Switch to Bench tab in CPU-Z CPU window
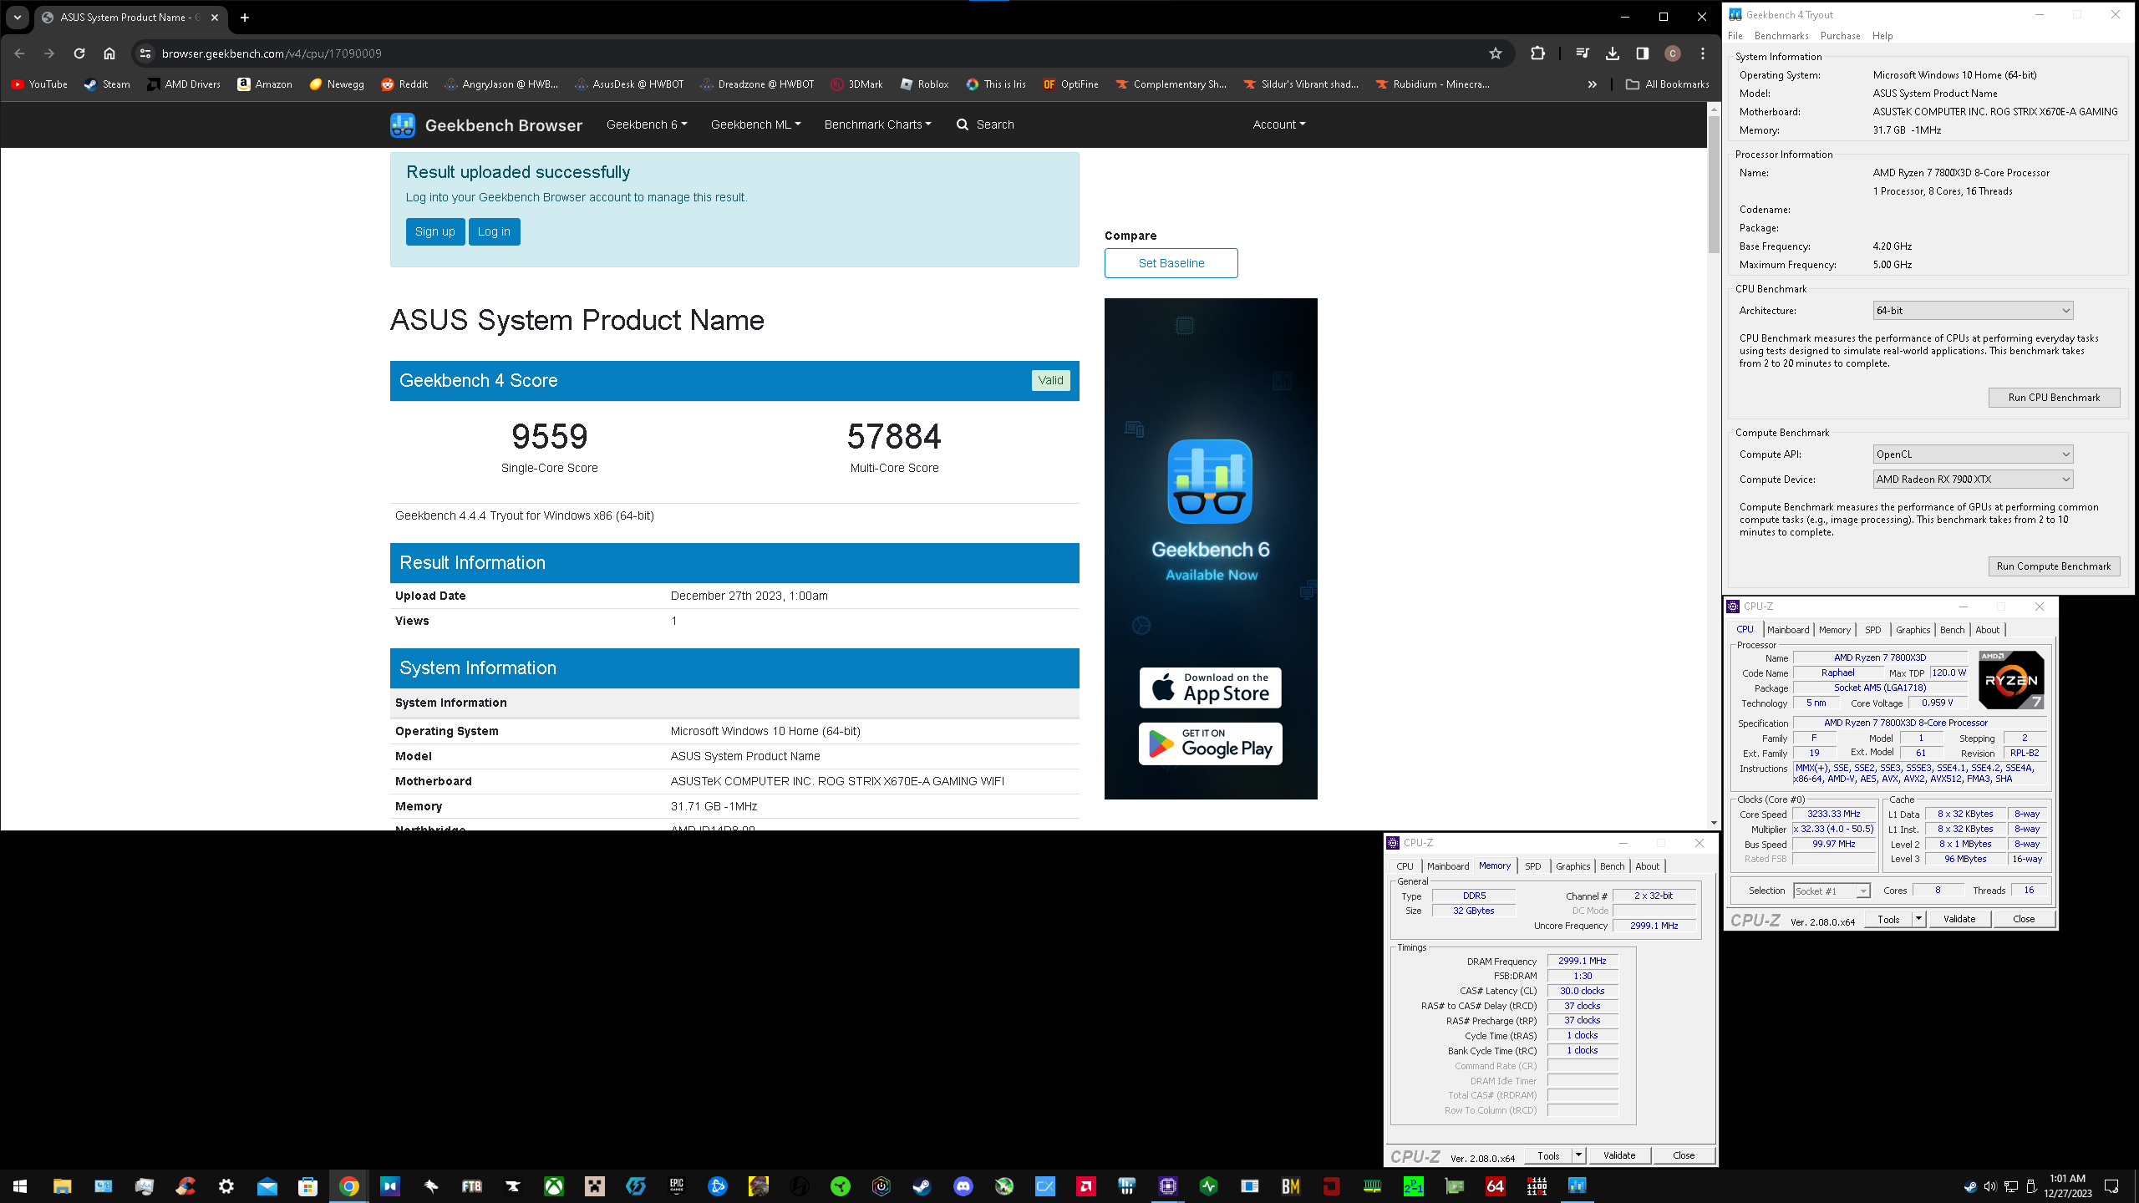 tap(1953, 630)
